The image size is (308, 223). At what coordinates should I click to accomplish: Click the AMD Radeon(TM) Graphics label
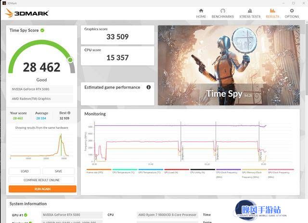click(x=41, y=99)
